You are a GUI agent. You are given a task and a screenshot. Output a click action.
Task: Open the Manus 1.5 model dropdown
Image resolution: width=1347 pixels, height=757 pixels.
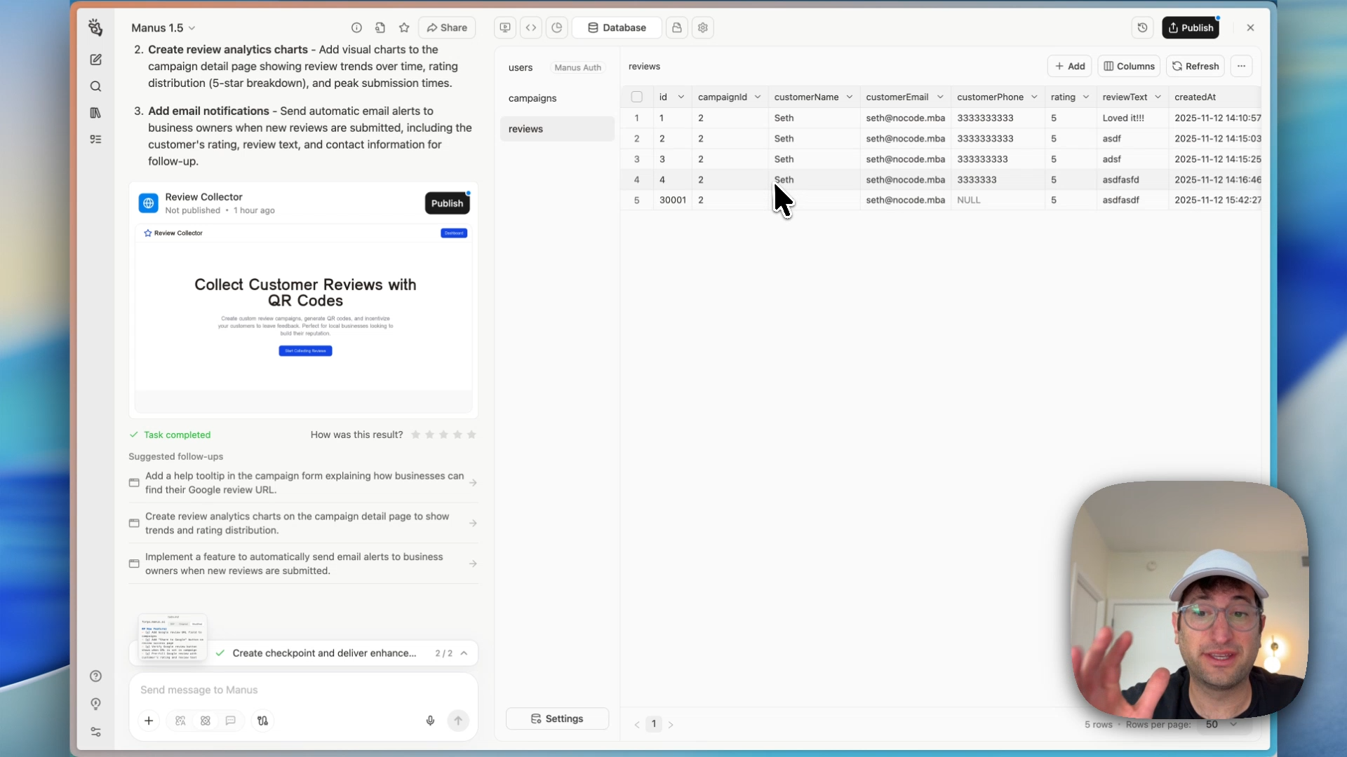point(163,27)
